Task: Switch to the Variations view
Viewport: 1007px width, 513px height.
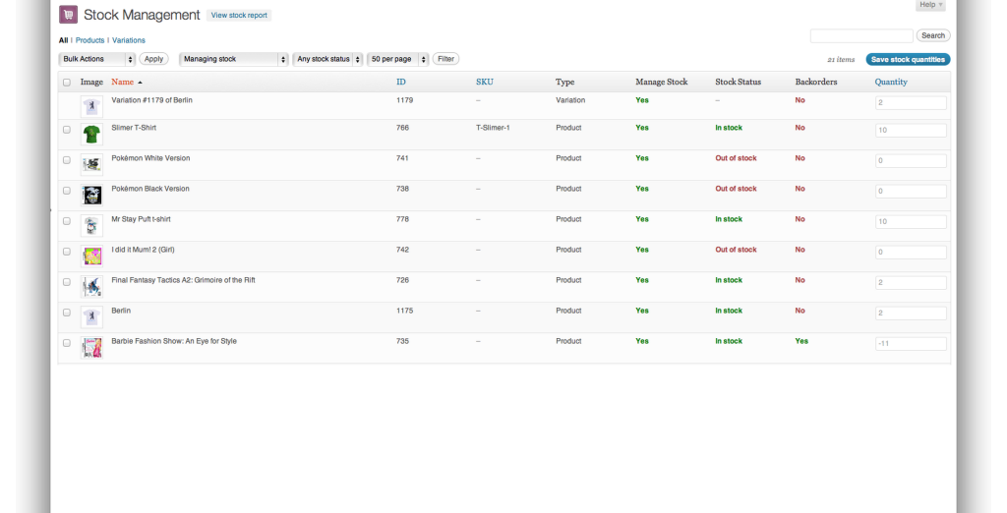Action: point(129,40)
